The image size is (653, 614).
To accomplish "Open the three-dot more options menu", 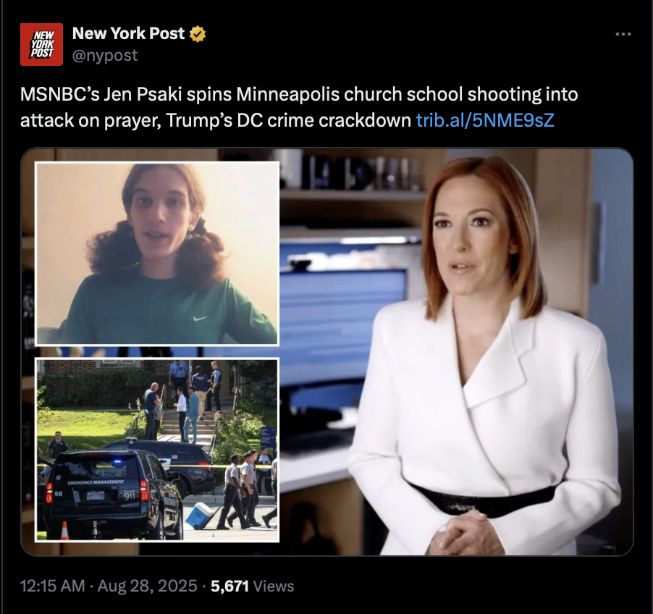I will [623, 34].
